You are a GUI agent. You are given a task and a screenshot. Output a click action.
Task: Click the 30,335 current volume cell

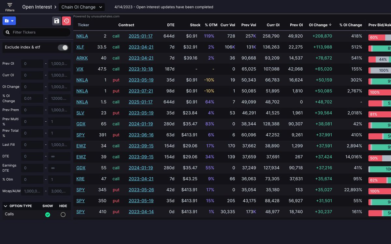pos(228,211)
